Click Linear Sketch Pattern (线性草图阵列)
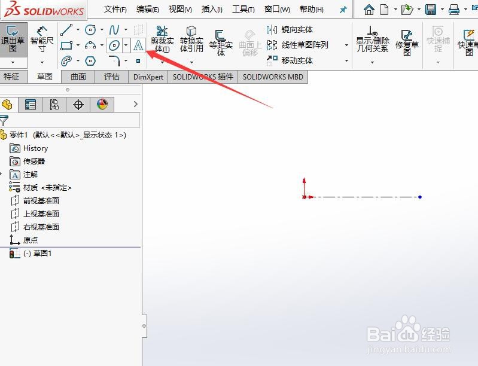 point(297,45)
